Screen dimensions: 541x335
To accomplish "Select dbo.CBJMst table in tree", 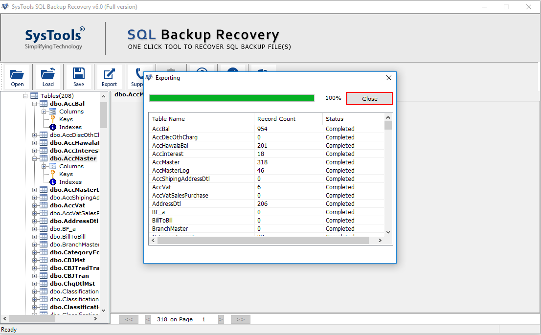I will click(68, 260).
